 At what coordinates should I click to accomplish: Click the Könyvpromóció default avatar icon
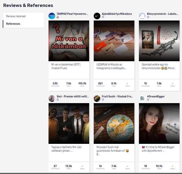pyautogui.click(x=142, y=16)
